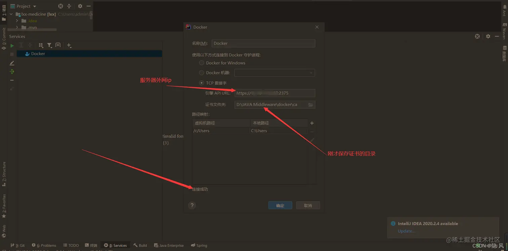Open the 6: Problems tool window tab
Viewport: 508px width, 251px height.
click(44, 245)
